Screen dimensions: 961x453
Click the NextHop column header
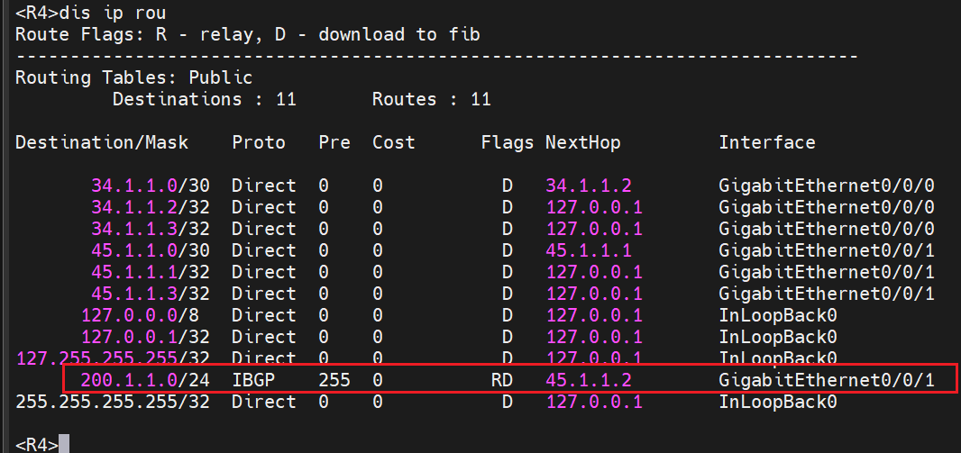point(582,142)
